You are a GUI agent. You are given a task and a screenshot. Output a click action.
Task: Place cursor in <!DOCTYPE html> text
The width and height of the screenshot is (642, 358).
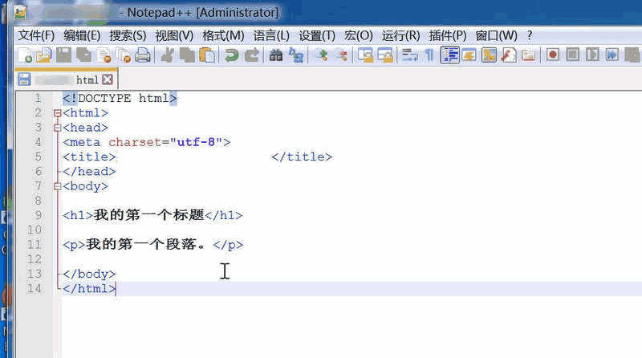[x=120, y=98]
